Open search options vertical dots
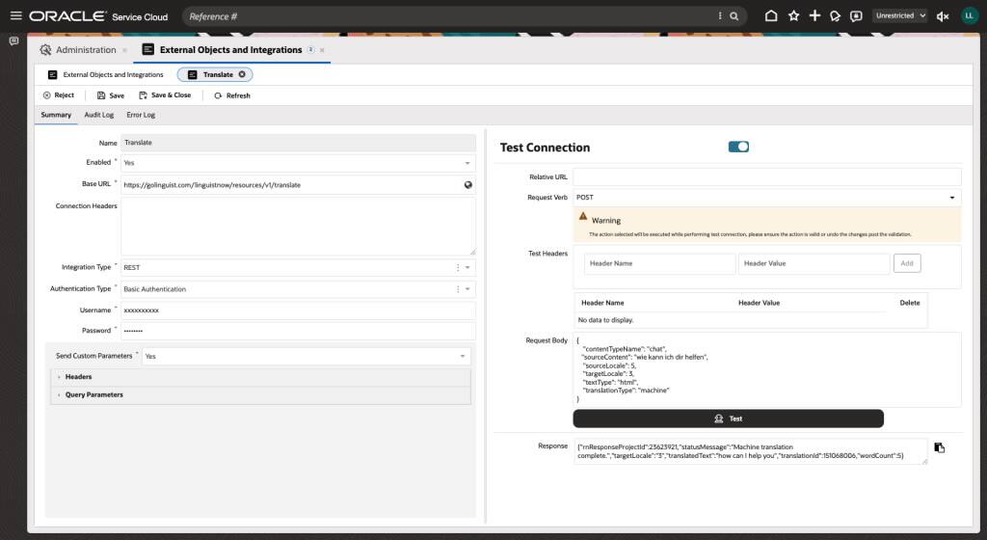Image resolution: width=987 pixels, height=540 pixels. [x=720, y=15]
